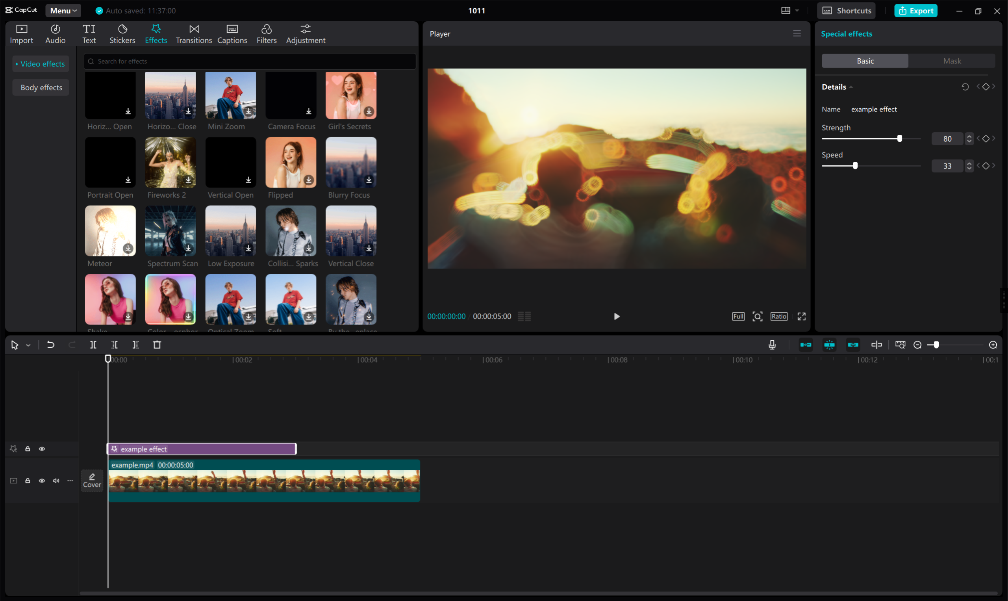Click the split clip icon in timeline toolbar
Image resolution: width=1008 pixels, height=601 pixels.
[93, 345]
